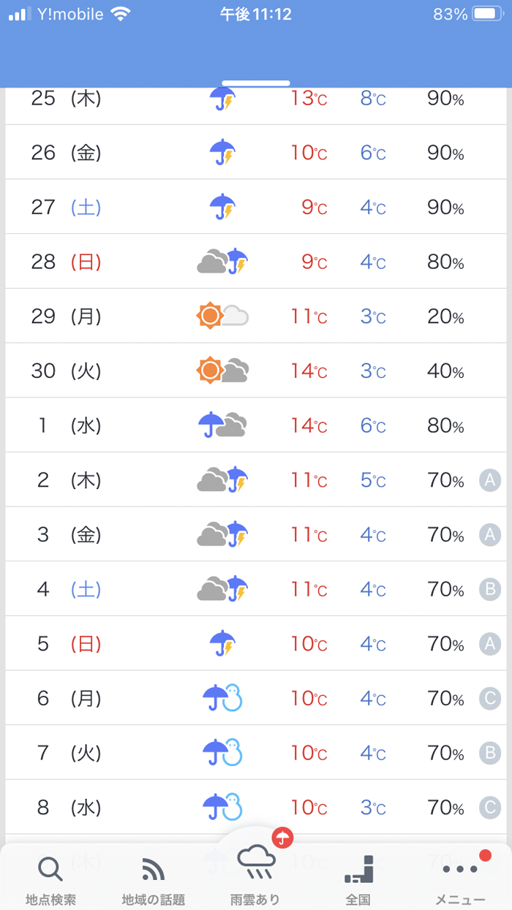Tap the red notification badge on 雨雲あり
Viewport: 512px width, 910px height.
pos(282,838)
